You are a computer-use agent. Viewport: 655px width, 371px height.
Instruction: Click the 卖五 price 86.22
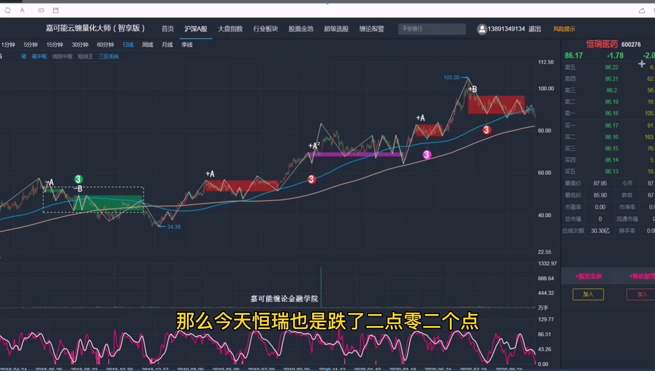[x=612, y=68]
